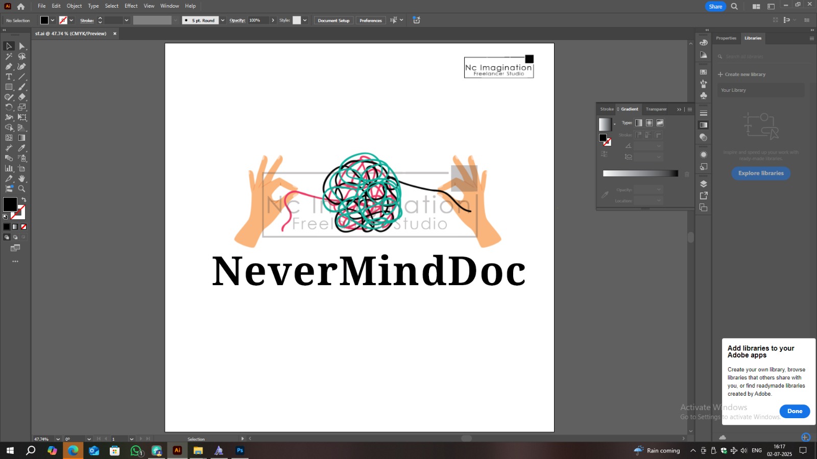
Task: Open Photoshop from the Windows taskbar
Action: [239, 450]
